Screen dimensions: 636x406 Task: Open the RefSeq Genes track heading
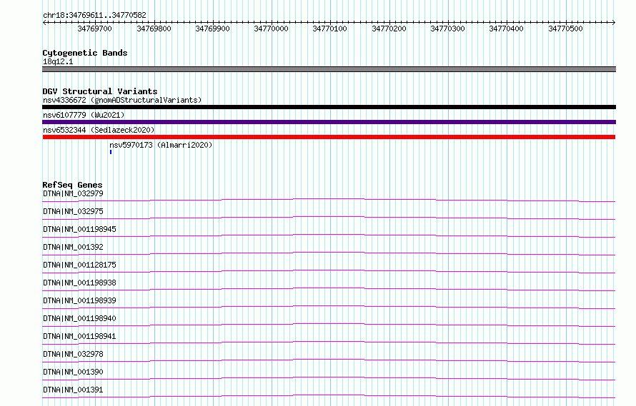coord(72,185)
